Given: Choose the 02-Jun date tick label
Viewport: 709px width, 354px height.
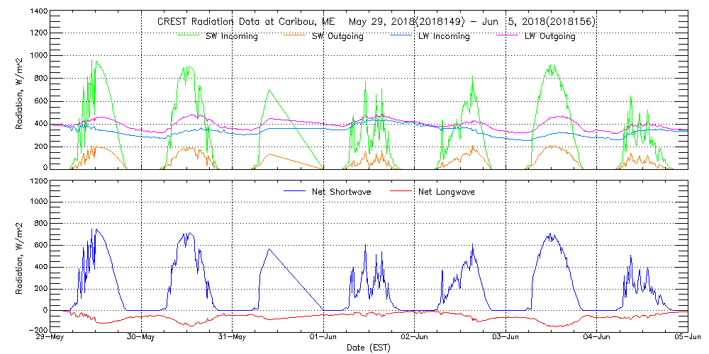Looking at the screenshot, I should pos(415,337).
